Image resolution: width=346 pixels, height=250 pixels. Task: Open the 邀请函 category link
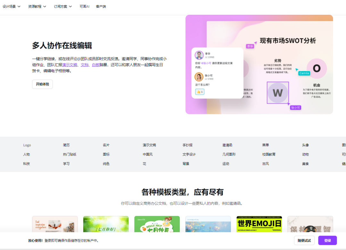(227, 145)
